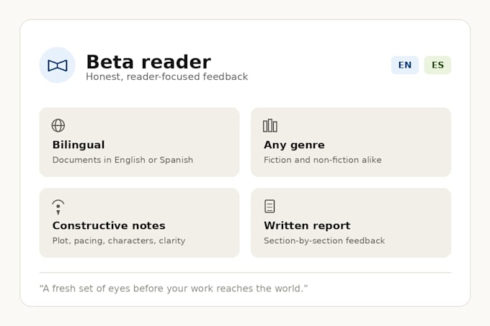Click the Bilingual card title

coord(79,145)
